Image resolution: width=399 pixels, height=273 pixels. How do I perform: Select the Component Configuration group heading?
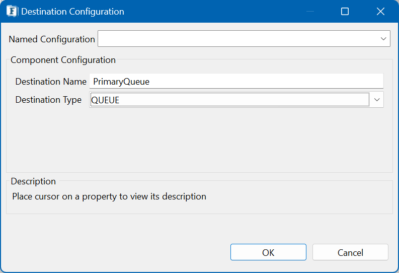[x=63, y=60]
